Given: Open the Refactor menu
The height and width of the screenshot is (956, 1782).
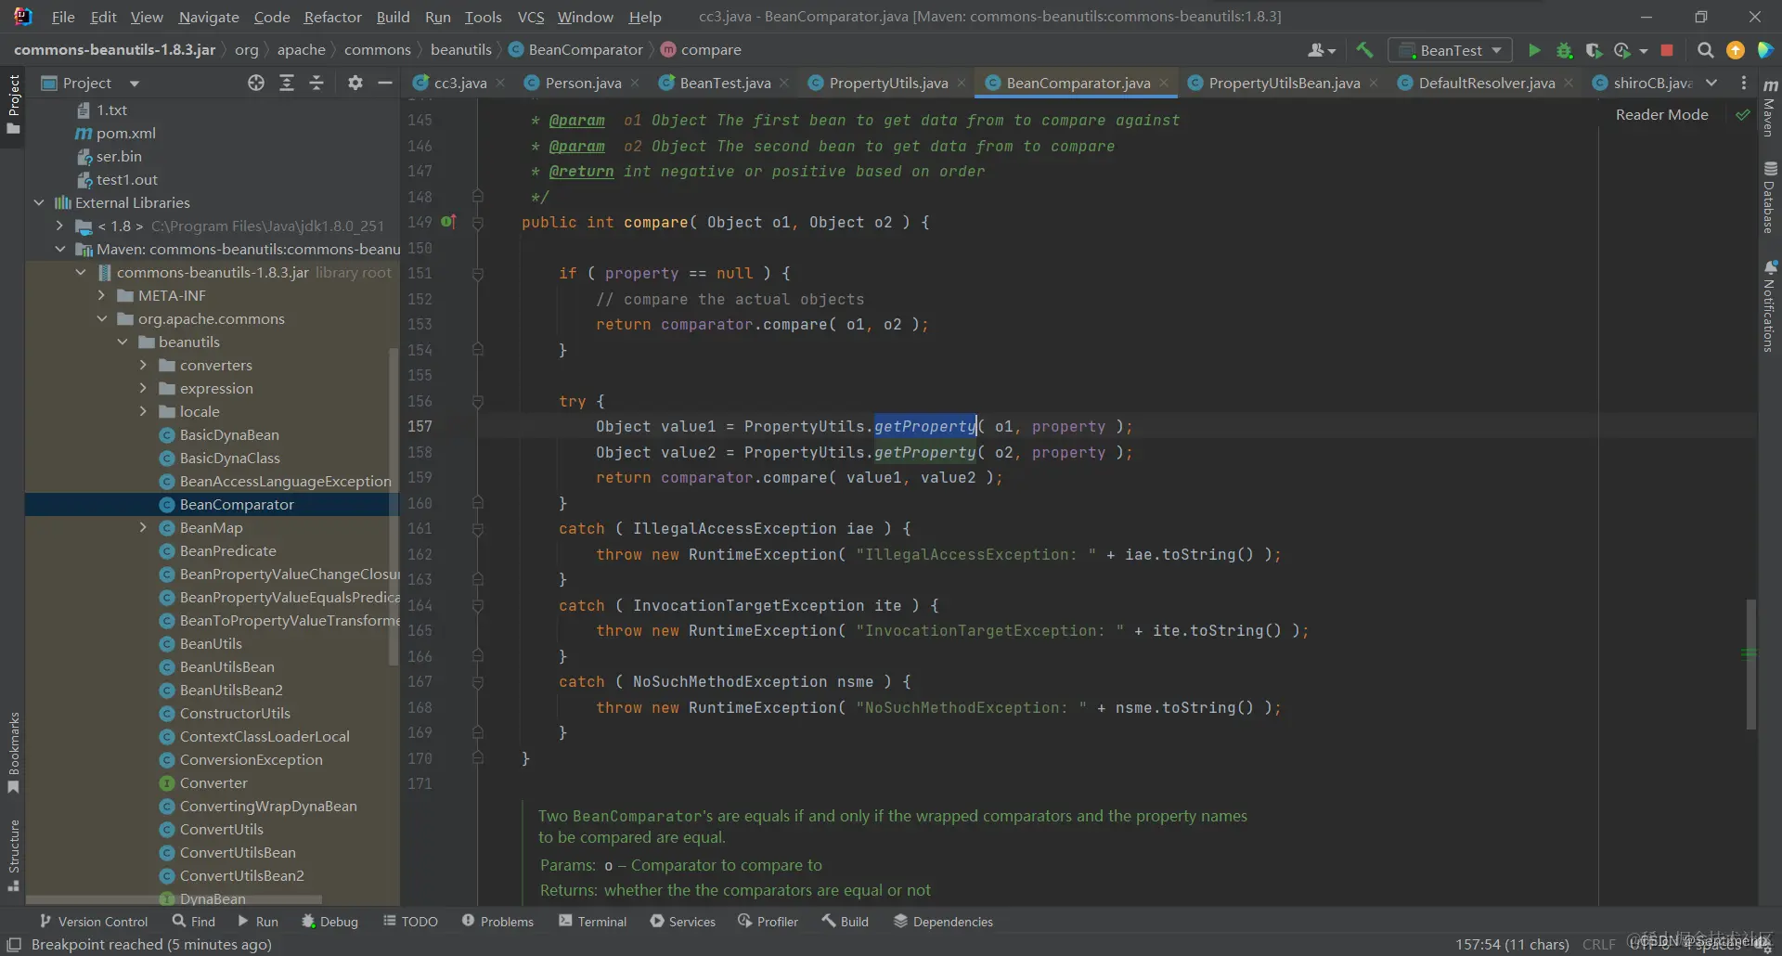Looking at the screenshot, I should [332, 17].
